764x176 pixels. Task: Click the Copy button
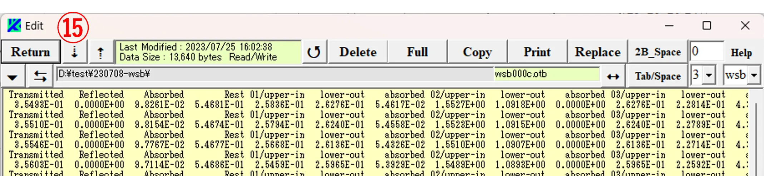477,52
